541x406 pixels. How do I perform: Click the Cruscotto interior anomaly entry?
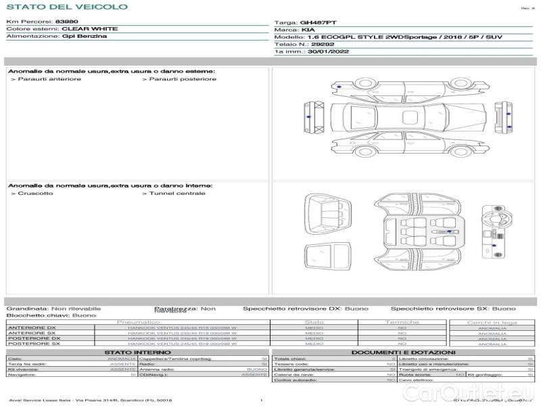click(x=32, y=194)
